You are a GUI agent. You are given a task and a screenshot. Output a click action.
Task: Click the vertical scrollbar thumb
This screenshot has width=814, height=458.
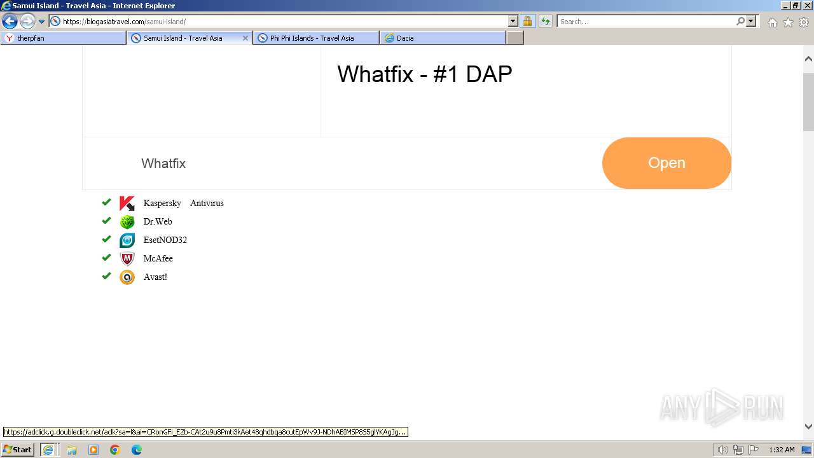coord(808,102)
